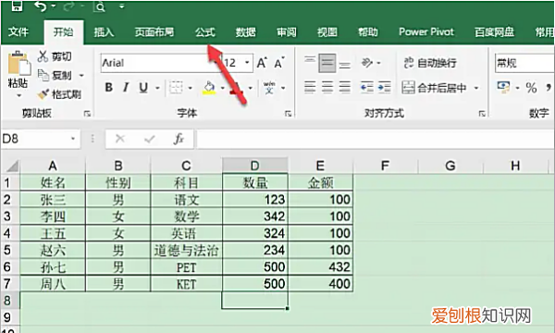The height and width of the screenshot is (333, 555).
Task: Click the 复制 copy button
Action: coord(55,75)
